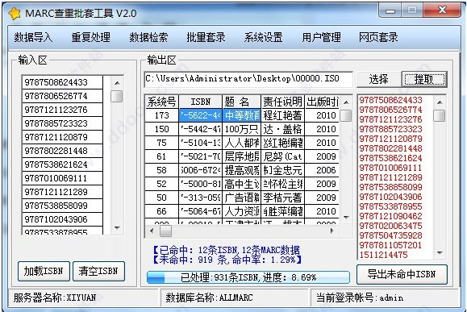The image size is (467, 312).
Task: Open the 用户管理 menu
Action: click(x=321, y=37)
